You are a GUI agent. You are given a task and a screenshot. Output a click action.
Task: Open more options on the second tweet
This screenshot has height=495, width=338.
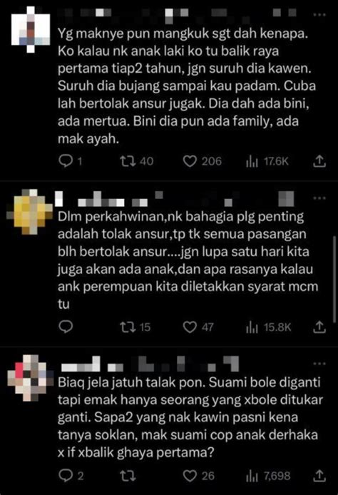tap(319, 198)
